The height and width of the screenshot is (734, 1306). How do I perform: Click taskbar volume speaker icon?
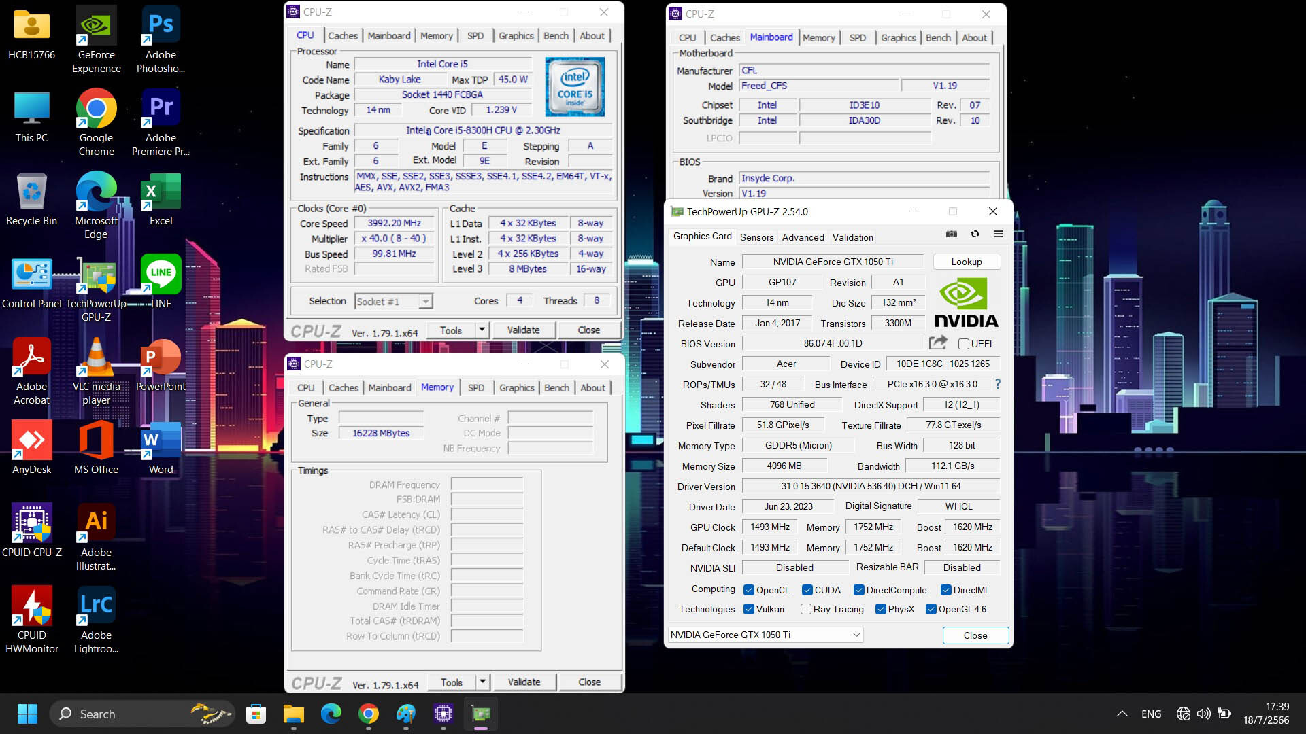(1203, 714)
